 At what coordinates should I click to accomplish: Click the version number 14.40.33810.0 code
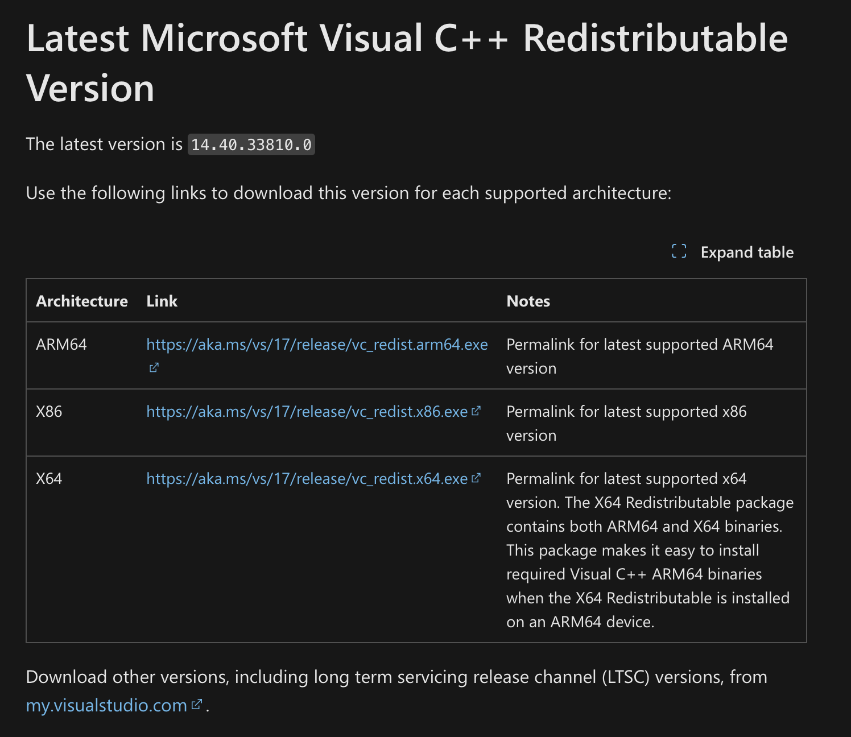(x=251, y=145)
